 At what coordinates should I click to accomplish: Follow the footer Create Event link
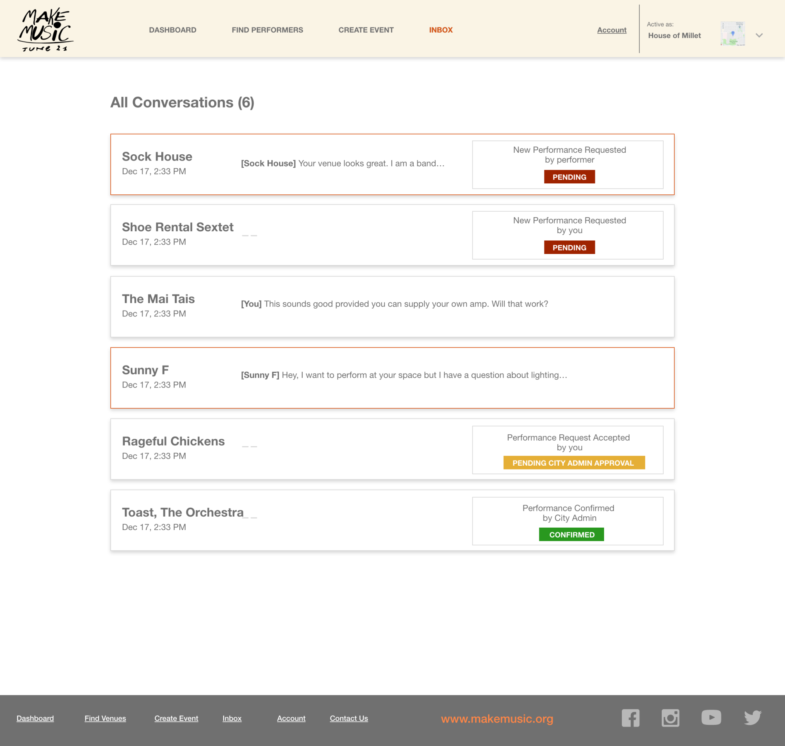coord(176,718)
